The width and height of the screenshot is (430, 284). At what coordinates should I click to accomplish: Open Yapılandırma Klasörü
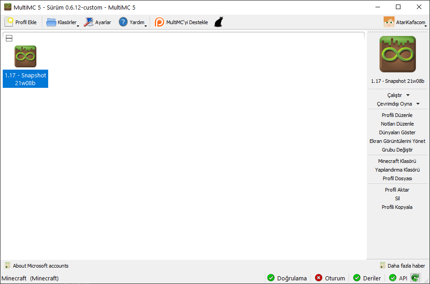pos(397,170)
